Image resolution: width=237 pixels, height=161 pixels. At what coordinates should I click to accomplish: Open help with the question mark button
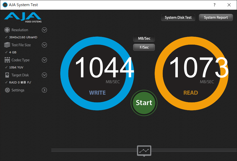pyautogui.click(x=214, y=5)
